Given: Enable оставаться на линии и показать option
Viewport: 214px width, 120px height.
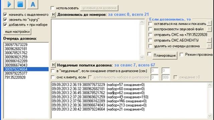Looking at the screenshot, I should [150, 24].
